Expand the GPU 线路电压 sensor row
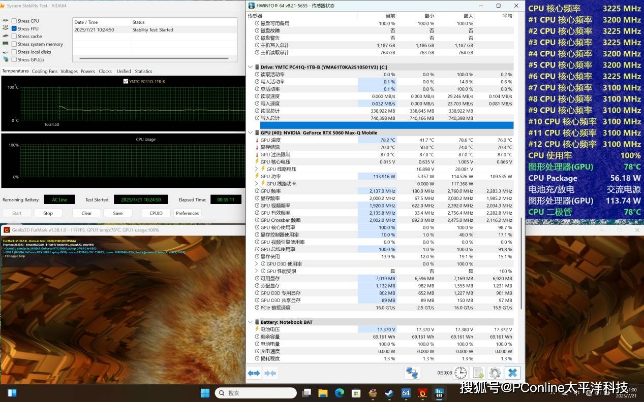Viewport: 644px width, 402px height. pos(257,169)
